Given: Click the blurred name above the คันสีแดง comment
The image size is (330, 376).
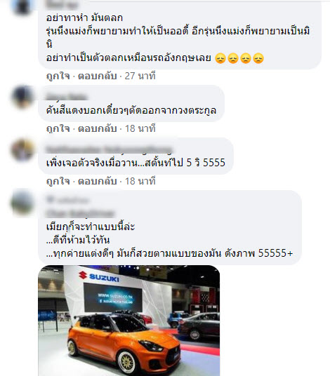Looking at the screenshot, I should click(67, 96).
